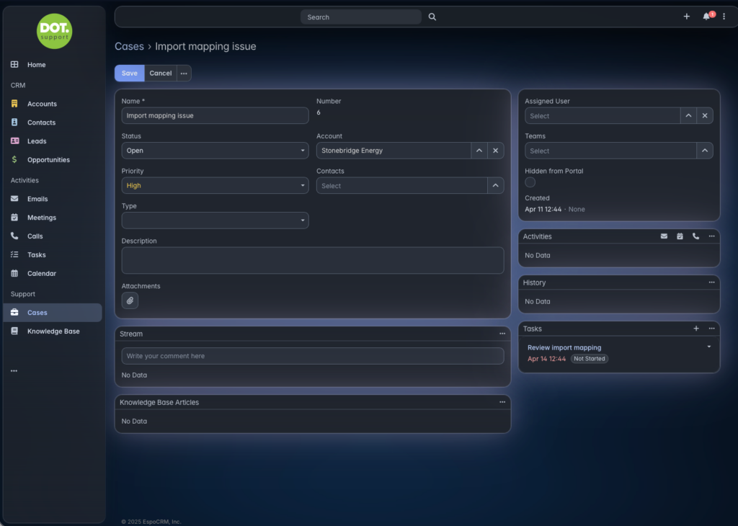The image size is (738, 526).
Task: Expand Contacts selection chevron
Action: pos(496,185)
